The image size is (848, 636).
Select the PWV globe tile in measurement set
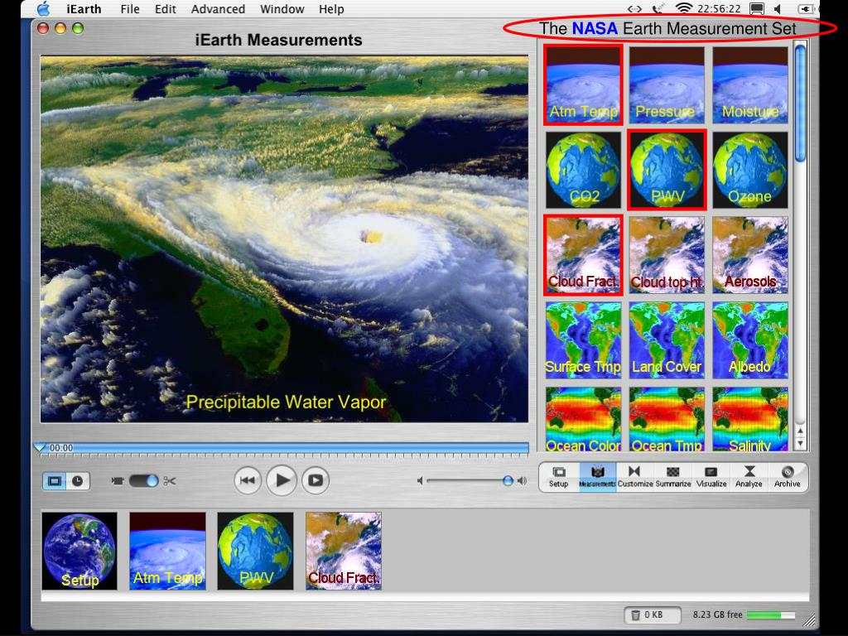coord(667,170)
